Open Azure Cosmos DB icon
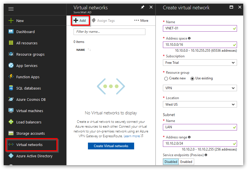This screenshot has height=170, width=248. [x=11, y=99]
